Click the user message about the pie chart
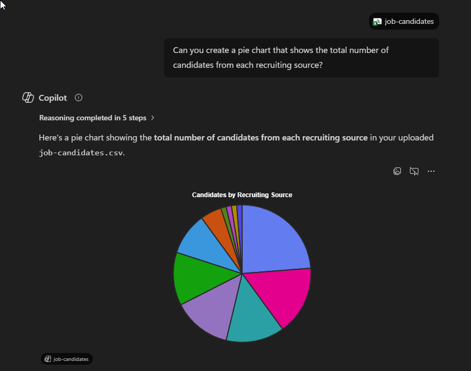The height and width of the screenshot is (371, 471). [x=301, y=58]
